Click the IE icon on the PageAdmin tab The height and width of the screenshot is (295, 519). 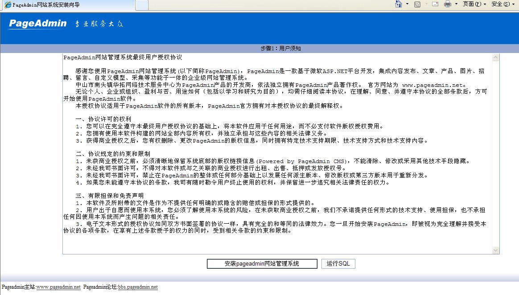8,5
